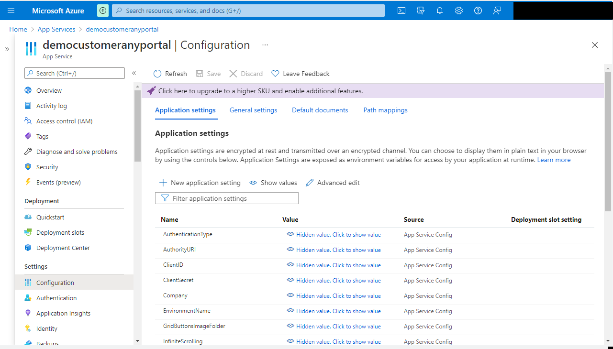Open Directories and subscriptions filter icon
The image size is (613, 349).
(x=421, y=11)
